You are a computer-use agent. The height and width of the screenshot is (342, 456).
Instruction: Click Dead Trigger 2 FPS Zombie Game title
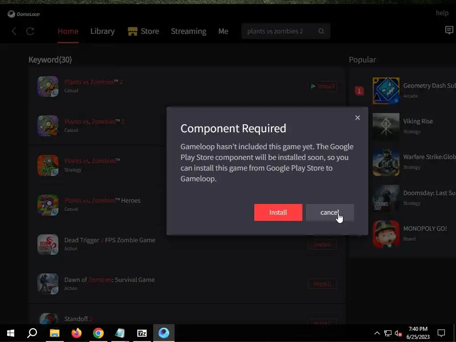click(x=110, y=240)
